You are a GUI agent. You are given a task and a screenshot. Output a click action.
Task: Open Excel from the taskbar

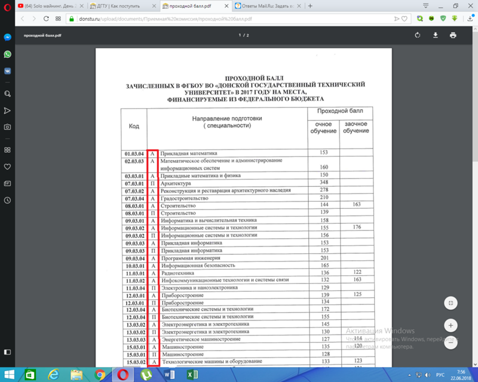coord(192,375)
